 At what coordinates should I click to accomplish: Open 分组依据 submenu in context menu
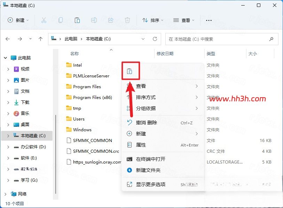[x=163, y=108]
